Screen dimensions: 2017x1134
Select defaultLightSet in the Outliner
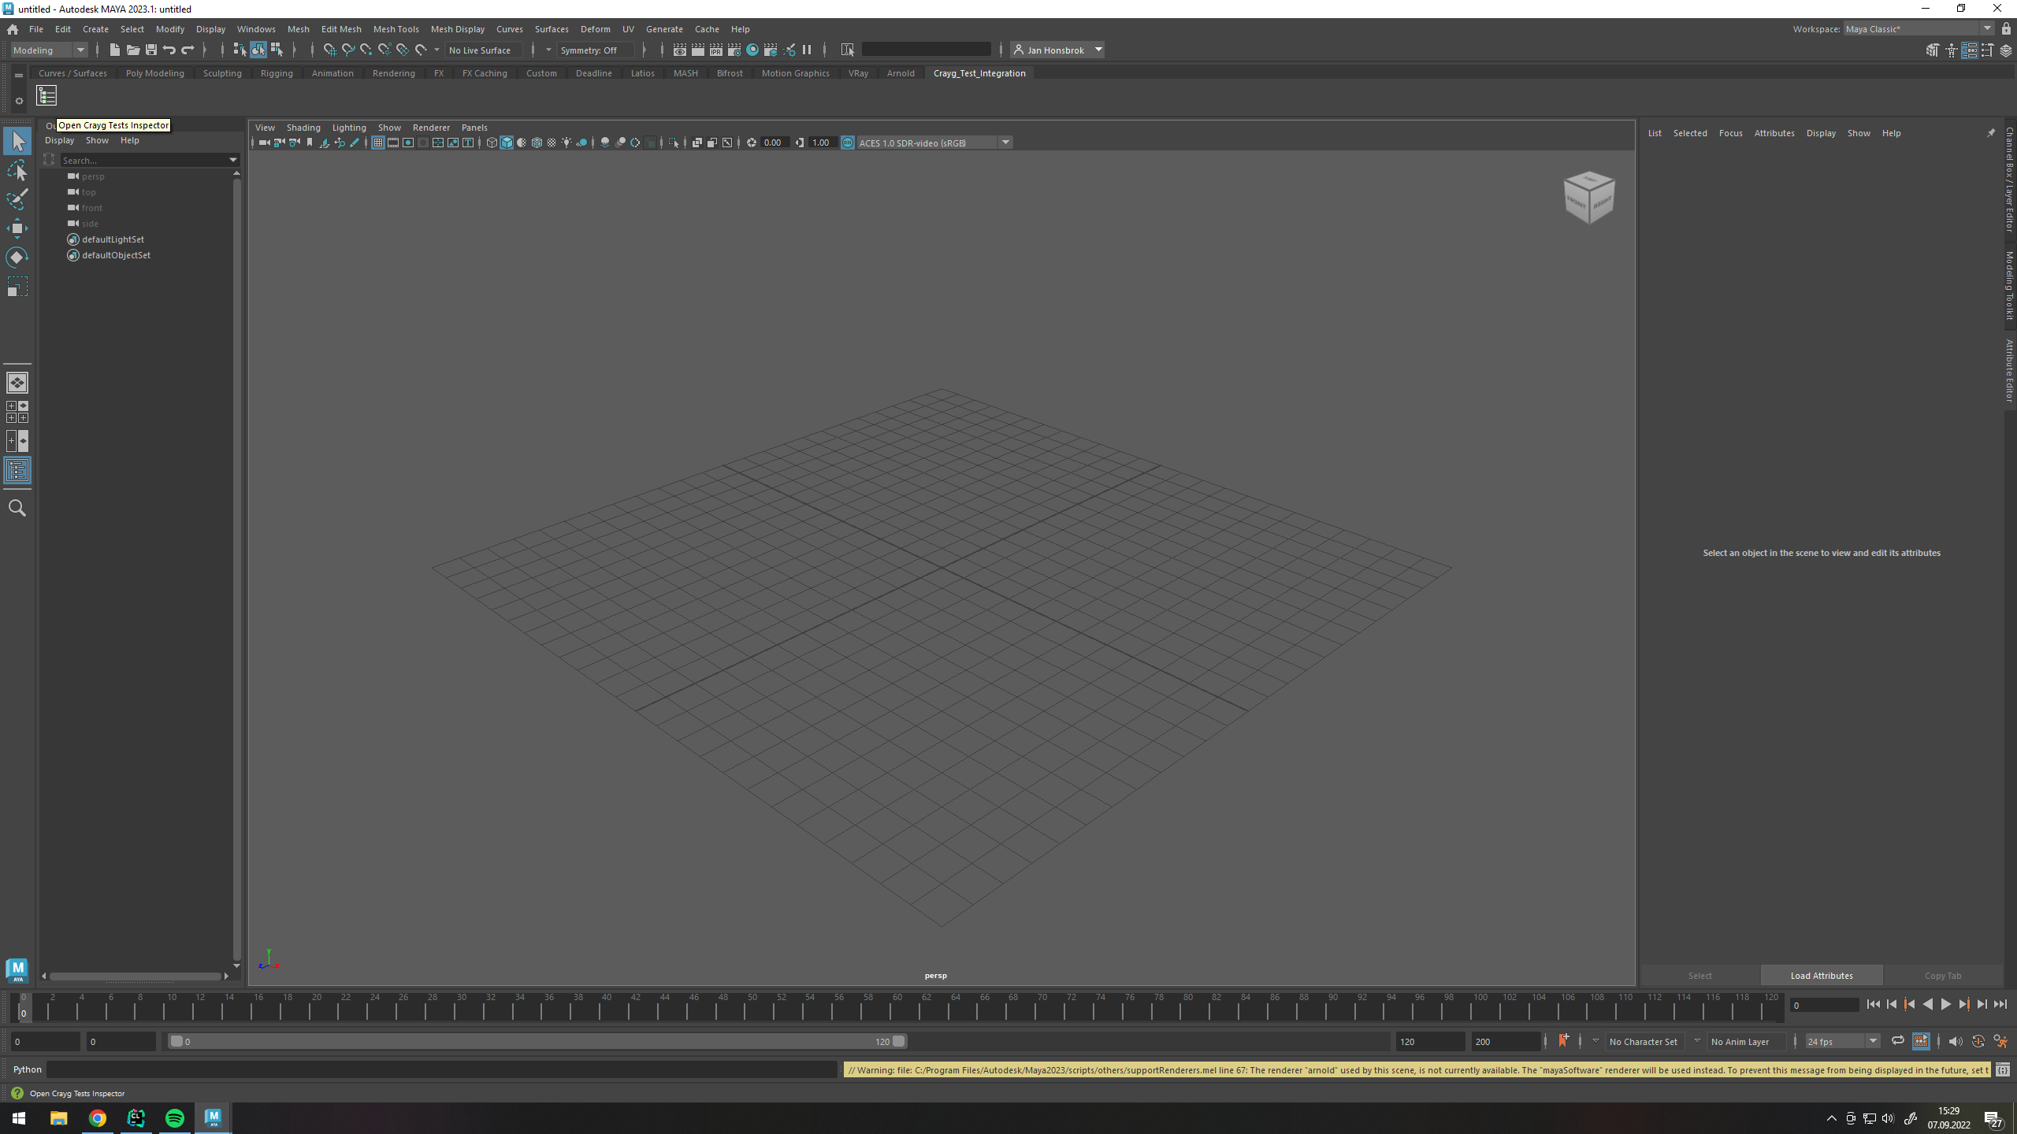[x=113, y=239]
